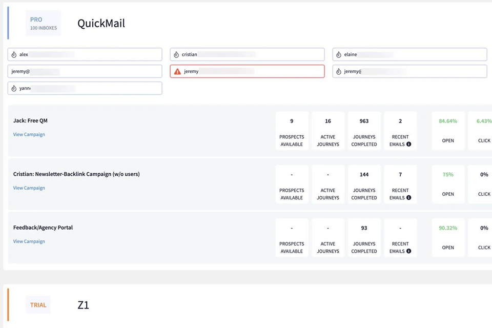Click the flame icon beside elaine inbox
The width and height of the screenshot is (492, 328).
tap(339, 55)
